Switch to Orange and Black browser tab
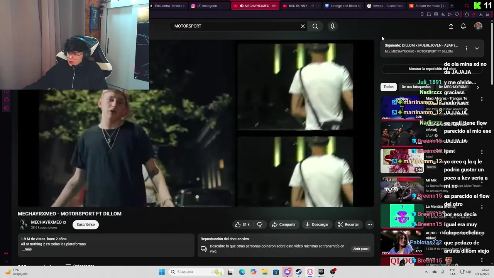The image size is (494, 278). (343, 6)
